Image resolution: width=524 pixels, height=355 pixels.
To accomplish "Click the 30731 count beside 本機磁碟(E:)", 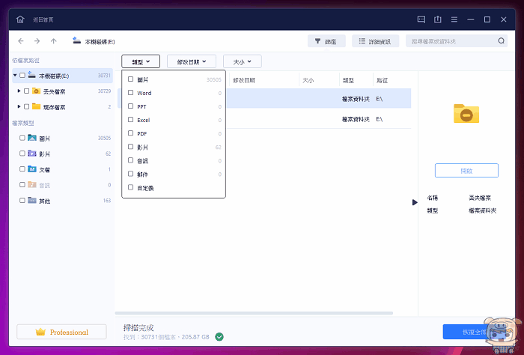I will coord(104,76).
